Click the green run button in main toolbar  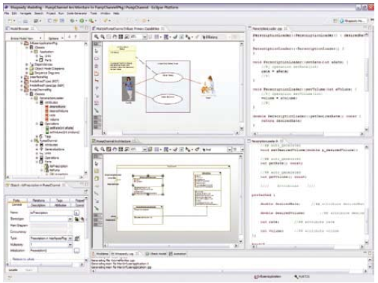coord(82,21)
